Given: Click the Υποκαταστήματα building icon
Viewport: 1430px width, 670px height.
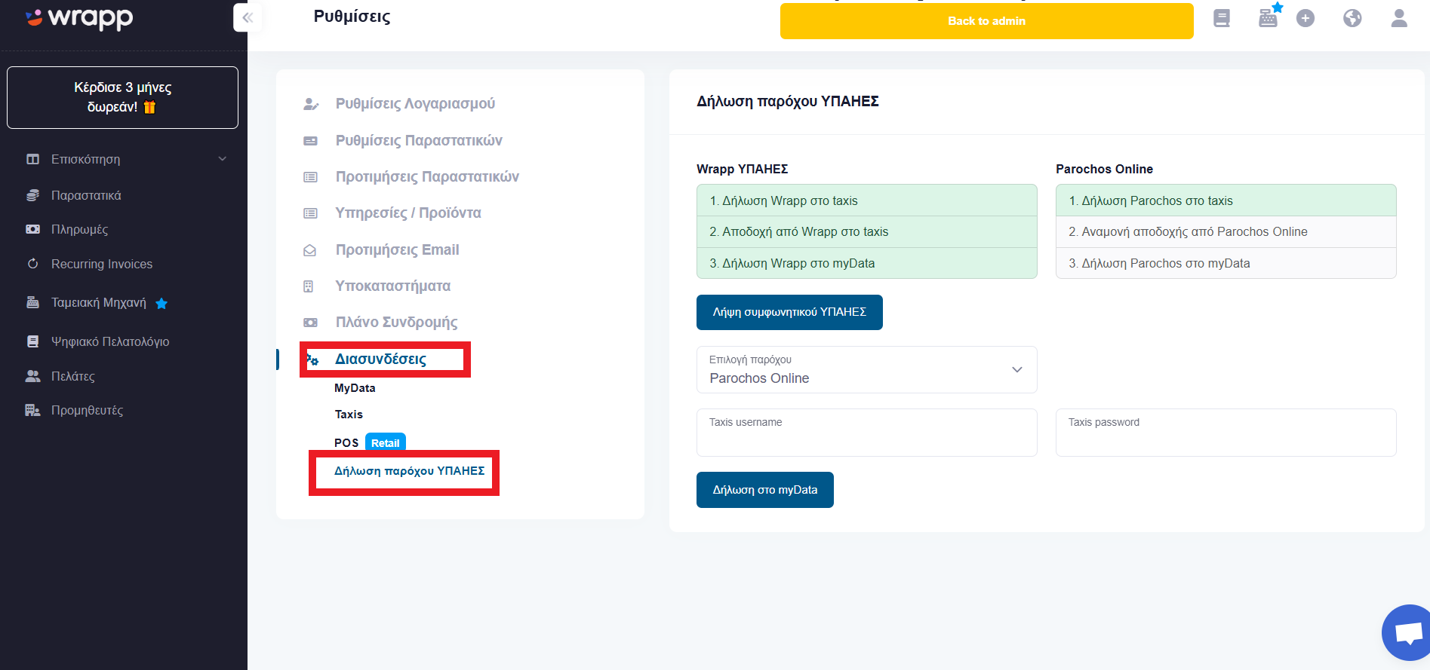Looking at the screenshot, I should point(308,286).
